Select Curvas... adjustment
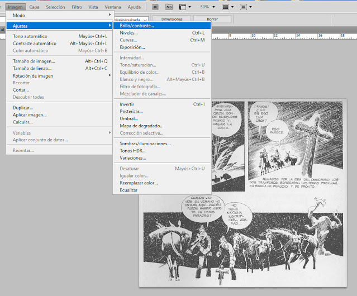This screenshot has width=357, height=296. pos(162,40)
